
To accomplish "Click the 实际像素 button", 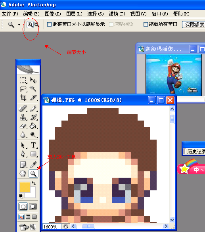I will coord(194,25).
